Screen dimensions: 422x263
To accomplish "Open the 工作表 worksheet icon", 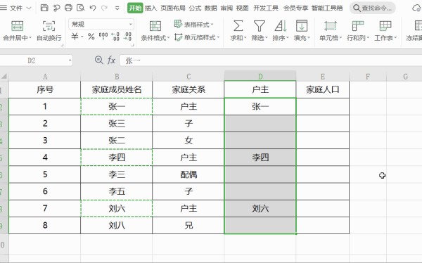I will [x=385, y=26].
